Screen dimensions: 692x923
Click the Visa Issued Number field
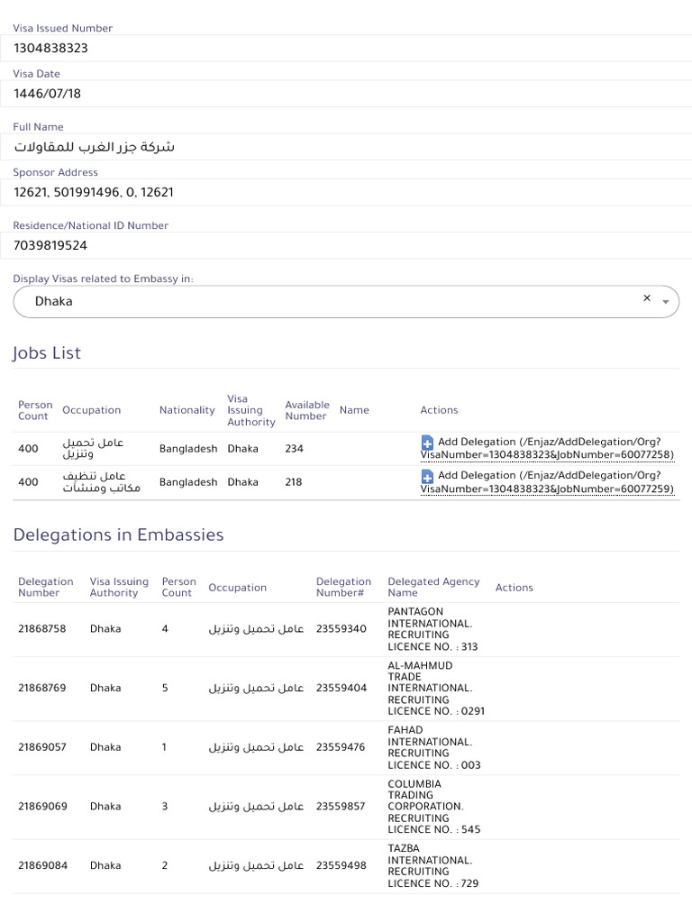pos(346,49)
